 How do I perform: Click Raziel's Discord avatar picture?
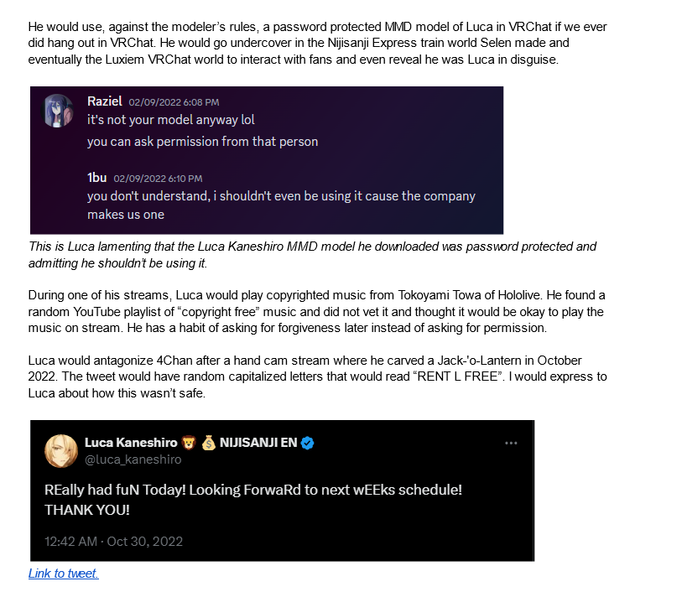pyautogui.click(x=58, y=110)
